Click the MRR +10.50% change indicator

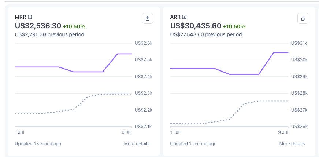(x=74, y=26)
